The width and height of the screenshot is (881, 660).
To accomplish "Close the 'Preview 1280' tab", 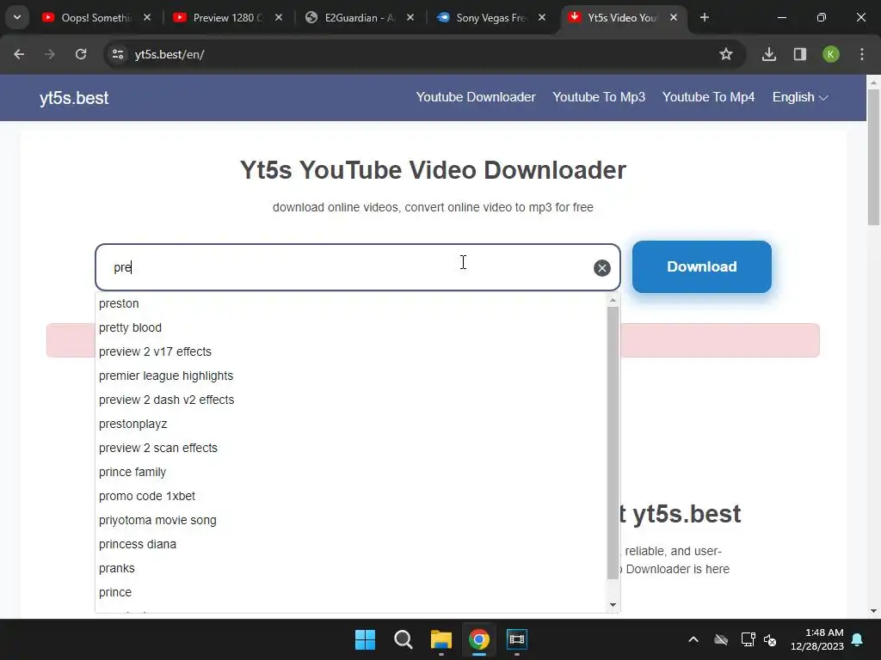I will pyautogui.click(x=279, y=17).
